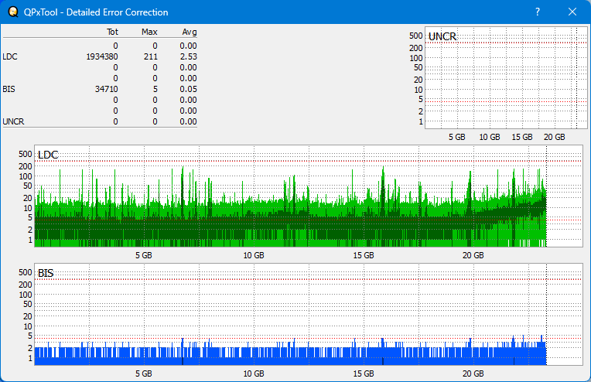Click the 500 scale label on UNCR graph
Viewport: 591px width, 382px height.
pyautogui.click(x=415, y=36)
